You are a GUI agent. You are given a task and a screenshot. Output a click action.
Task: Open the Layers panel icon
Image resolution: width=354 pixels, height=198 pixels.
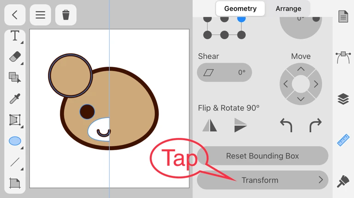343,99
